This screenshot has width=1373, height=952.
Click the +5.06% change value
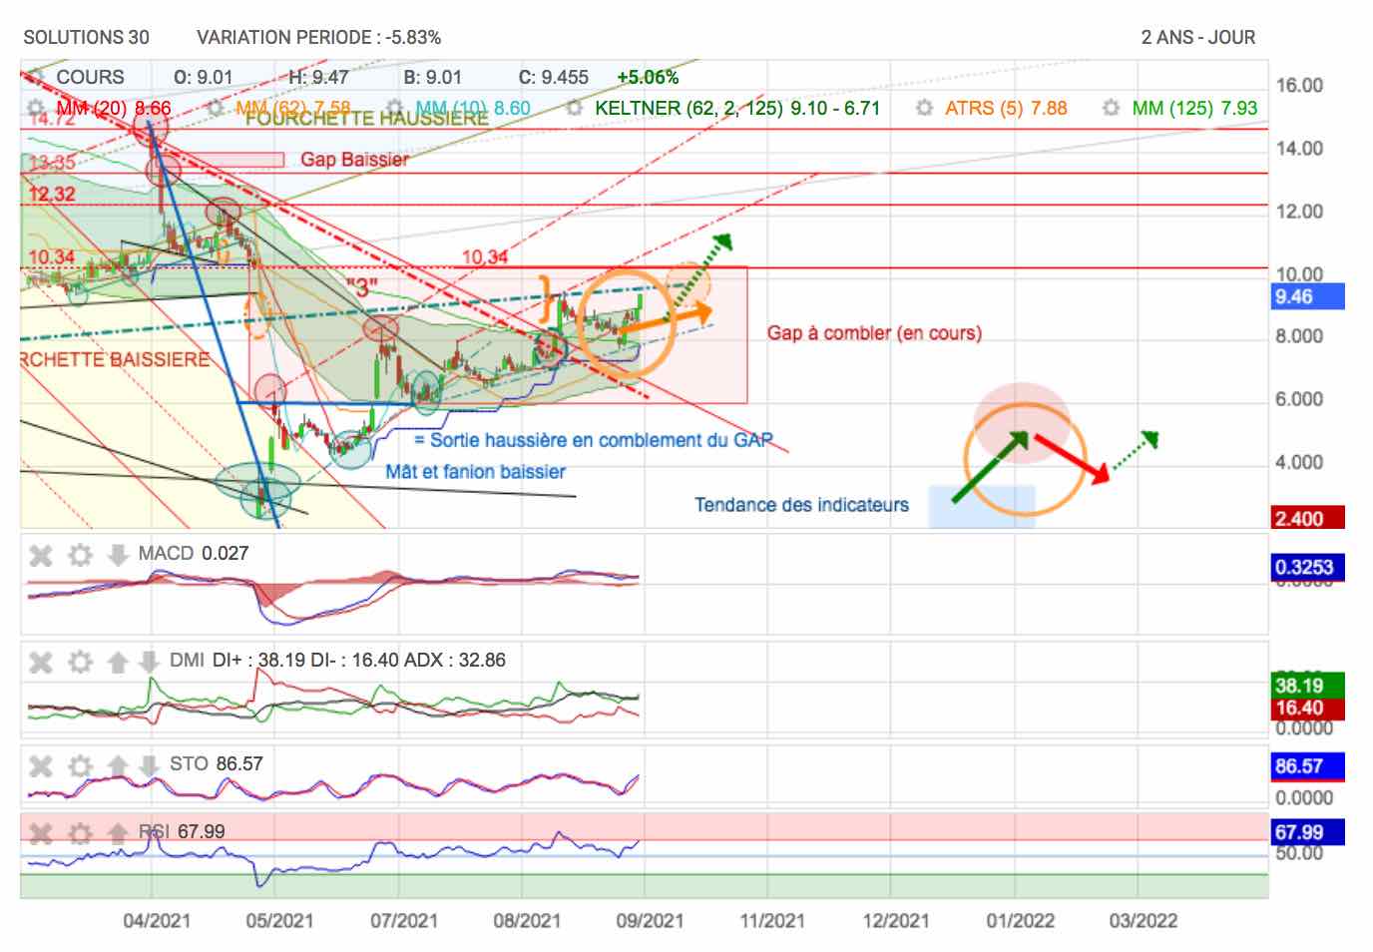point(648,77)
